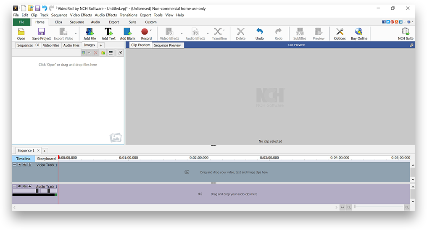
Task: Expand the Export Video dropdown arrow
Action: pyautogui.click(x=76, y=34)
